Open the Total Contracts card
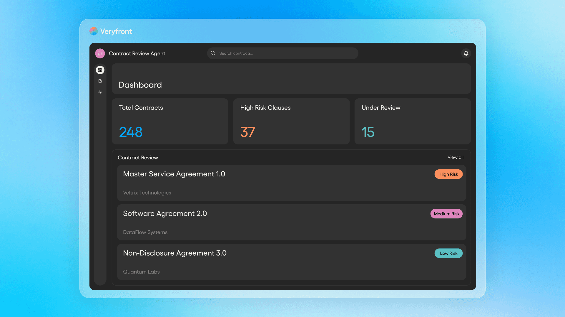Screen dimensions: 565x317 point(170,121)
